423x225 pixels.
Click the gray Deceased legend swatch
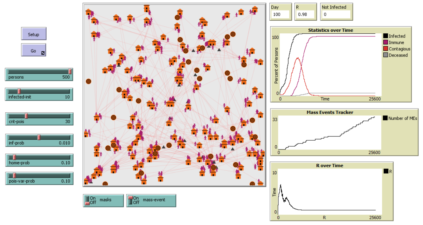click(x=386, y=55)
